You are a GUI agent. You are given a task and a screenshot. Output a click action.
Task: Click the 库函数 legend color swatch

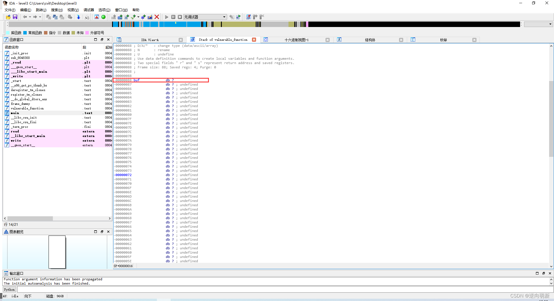tap(8, 33)
